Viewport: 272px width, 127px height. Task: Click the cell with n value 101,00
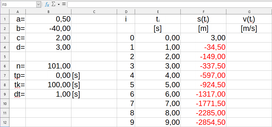coord(48,66)
